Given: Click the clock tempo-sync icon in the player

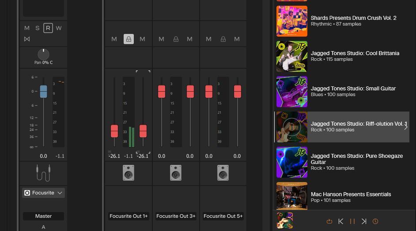Looking at the screenshot, I should (375, 221).
